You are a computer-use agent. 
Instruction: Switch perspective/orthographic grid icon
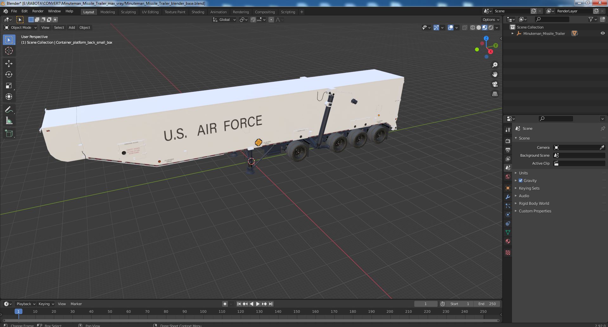[495, 94]
